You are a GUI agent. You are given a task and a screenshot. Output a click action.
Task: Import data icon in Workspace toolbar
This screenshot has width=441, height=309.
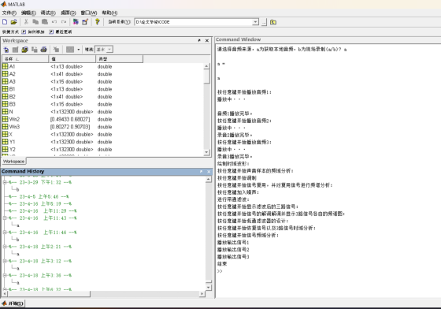24,50
